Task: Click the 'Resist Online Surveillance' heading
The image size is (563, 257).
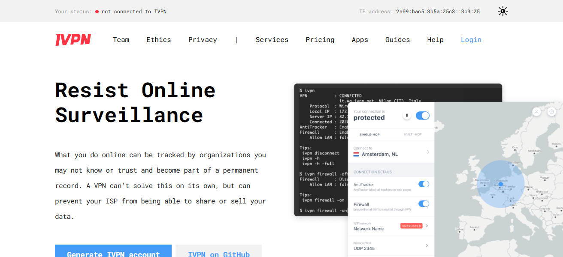Action: pos(135,102)
